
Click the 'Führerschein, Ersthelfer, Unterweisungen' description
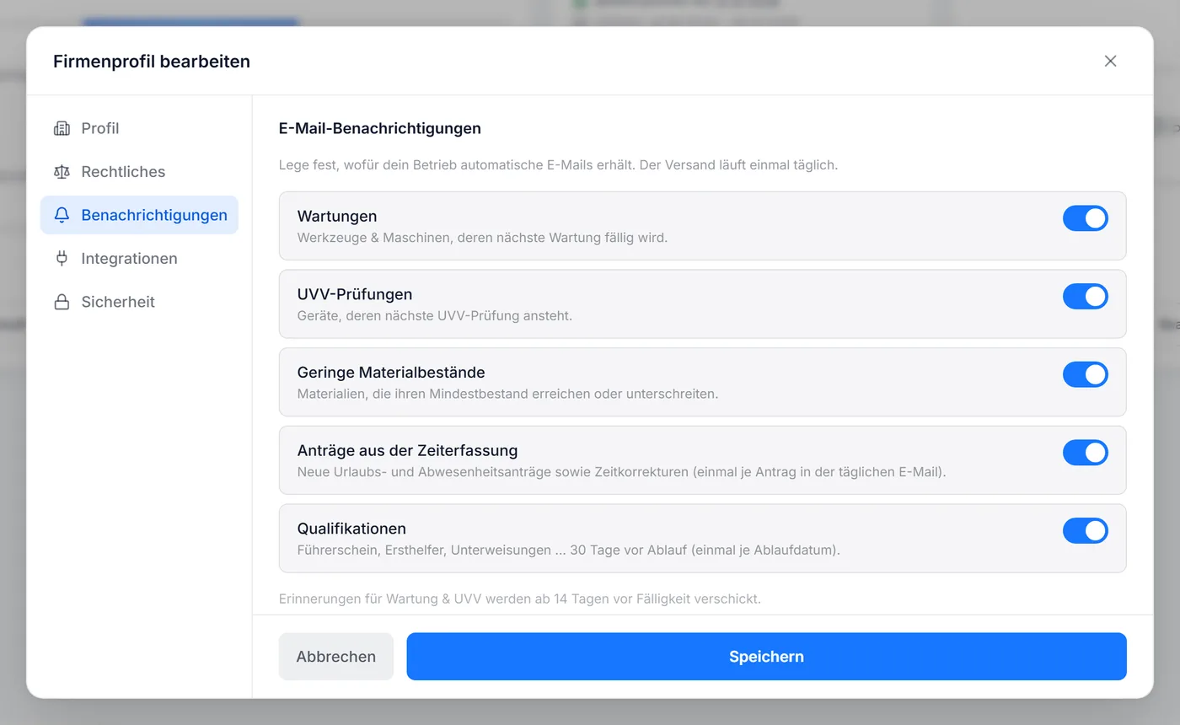[x=569, y=550]
